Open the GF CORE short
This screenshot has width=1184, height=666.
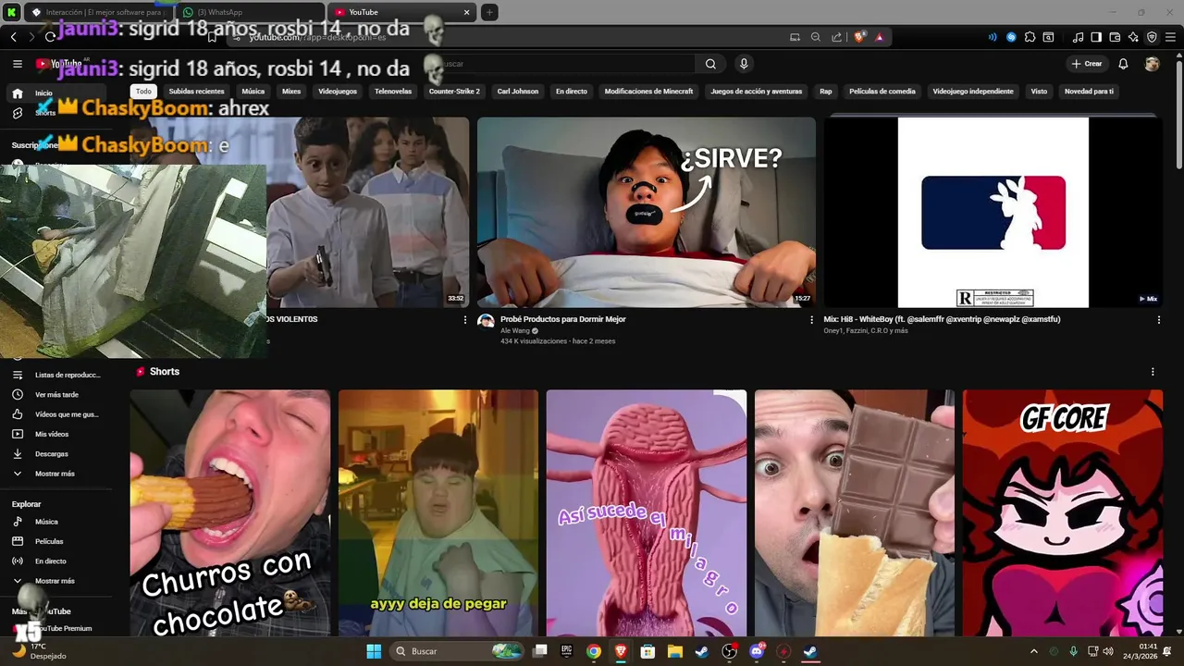[x=1063, y=513]
